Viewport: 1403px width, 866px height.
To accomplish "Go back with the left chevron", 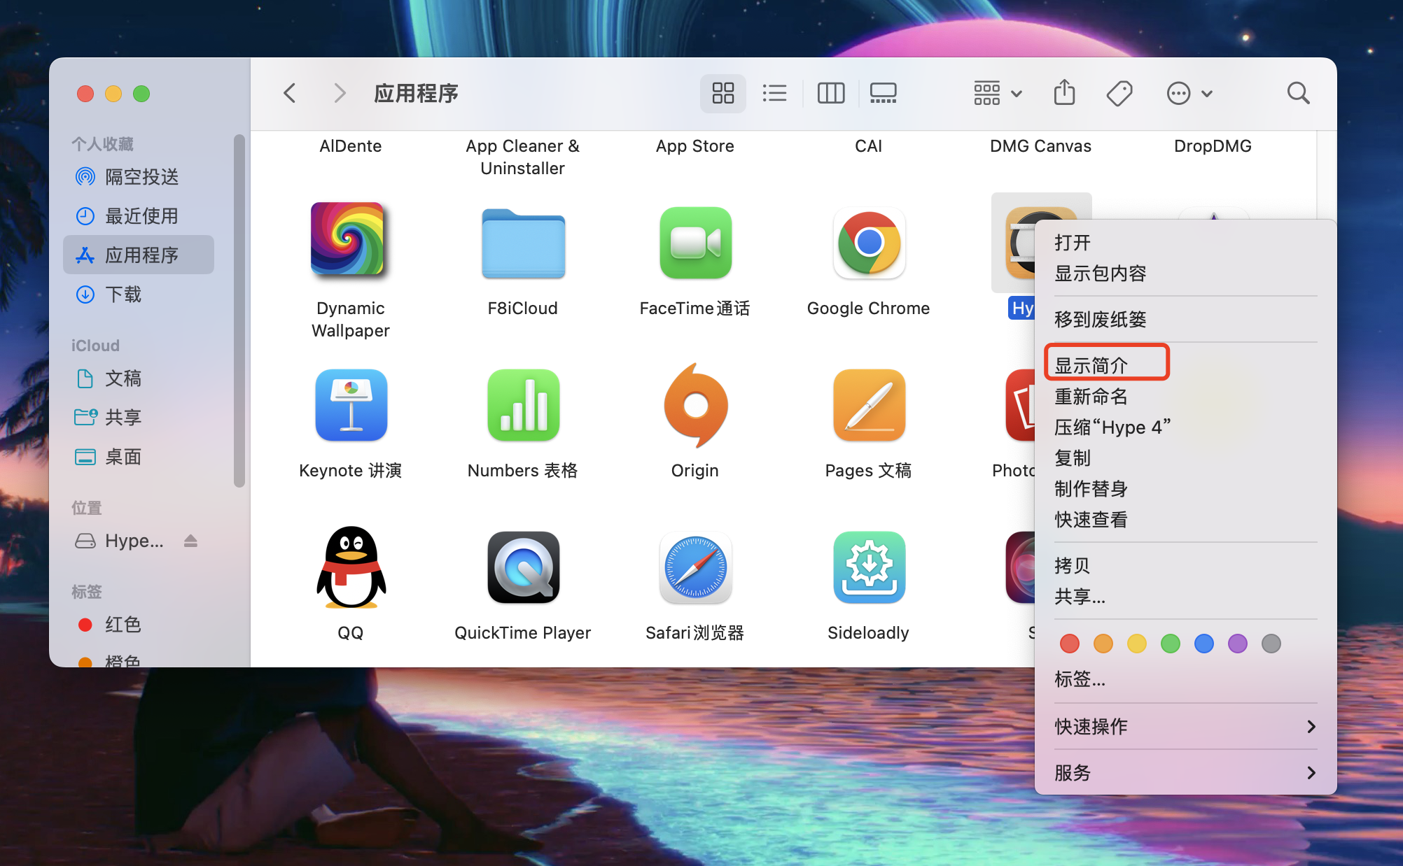I will [x=290, y=93].
